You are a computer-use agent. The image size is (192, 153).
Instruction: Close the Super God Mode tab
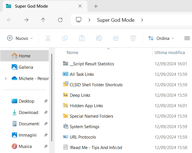tap(80, 6)
